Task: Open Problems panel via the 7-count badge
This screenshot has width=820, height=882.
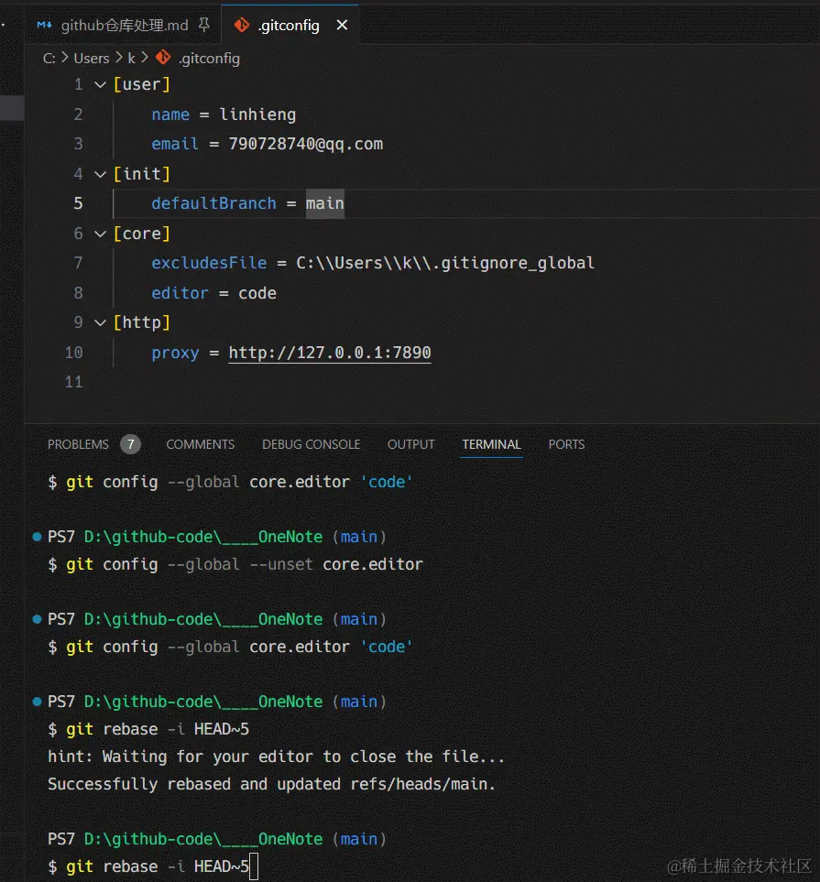Action: click(129, 443)
